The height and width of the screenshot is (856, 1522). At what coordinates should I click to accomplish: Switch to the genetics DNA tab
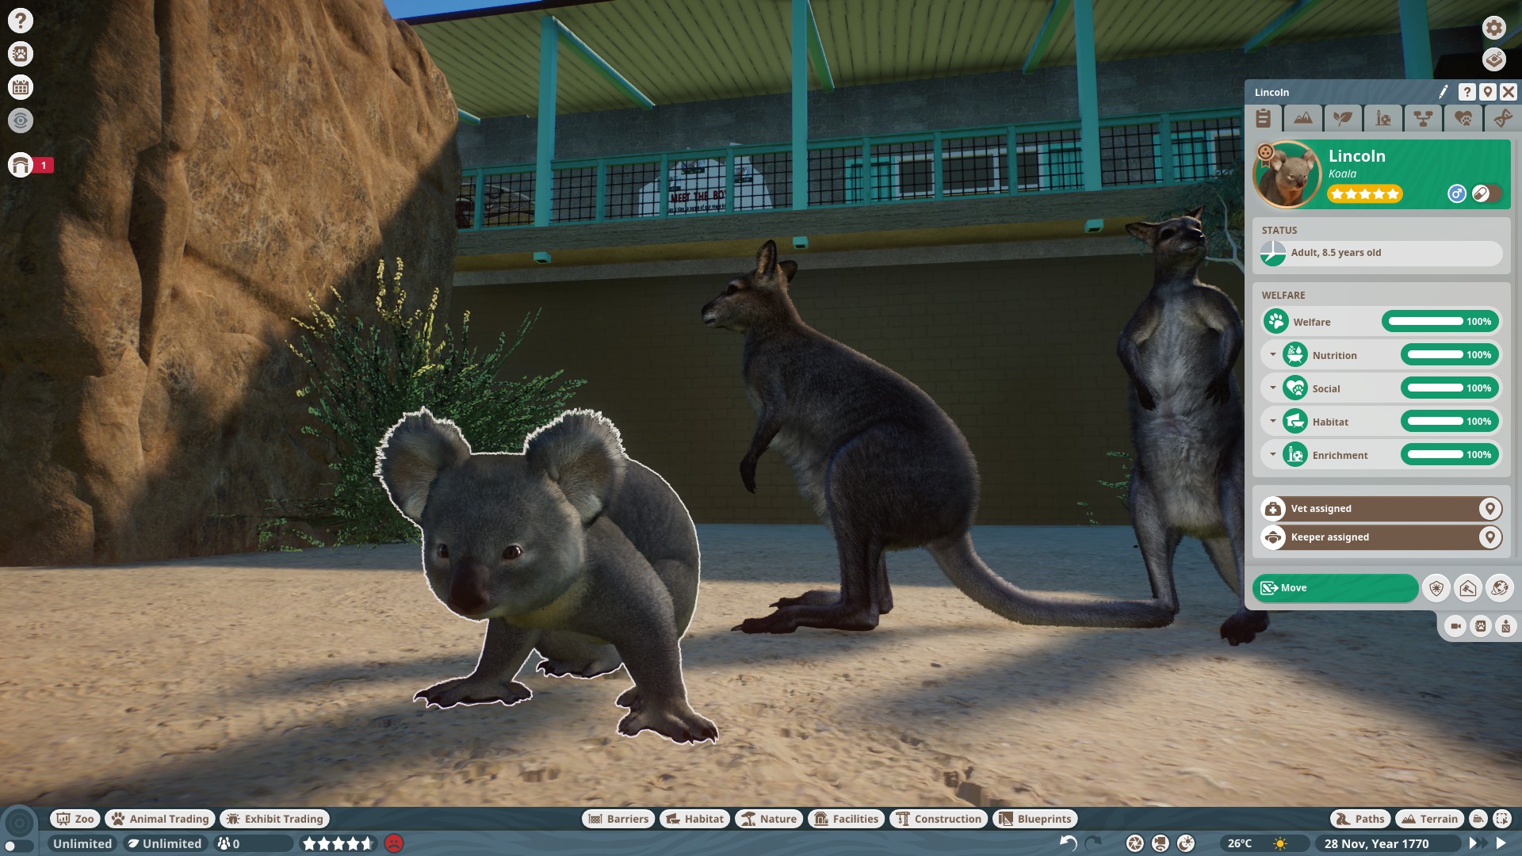[1502, 119]
